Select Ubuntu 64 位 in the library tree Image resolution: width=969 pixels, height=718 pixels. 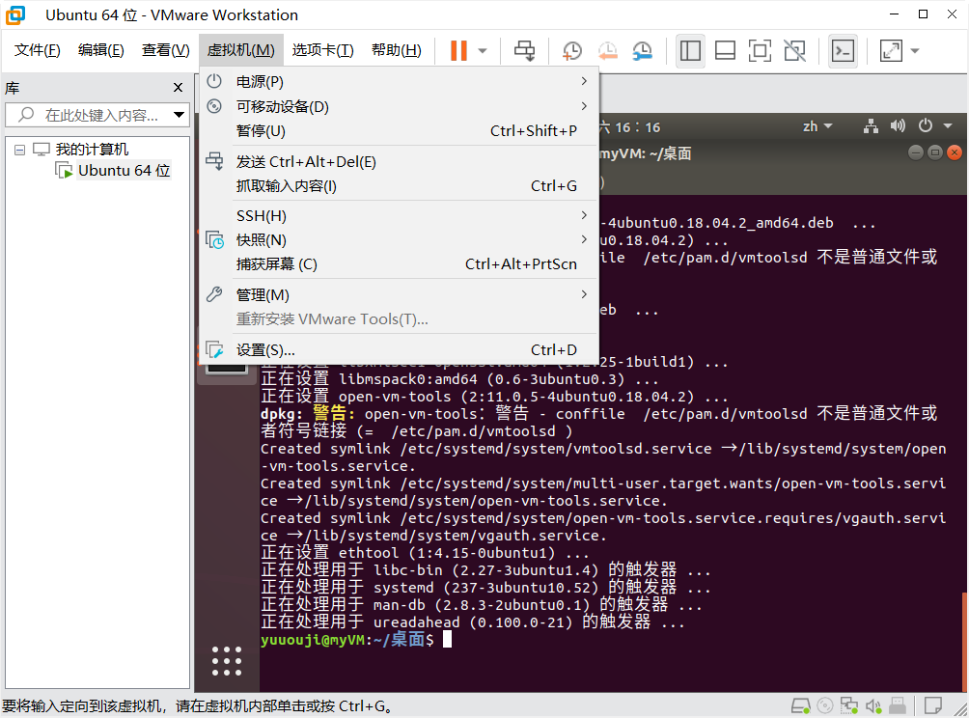124,171
